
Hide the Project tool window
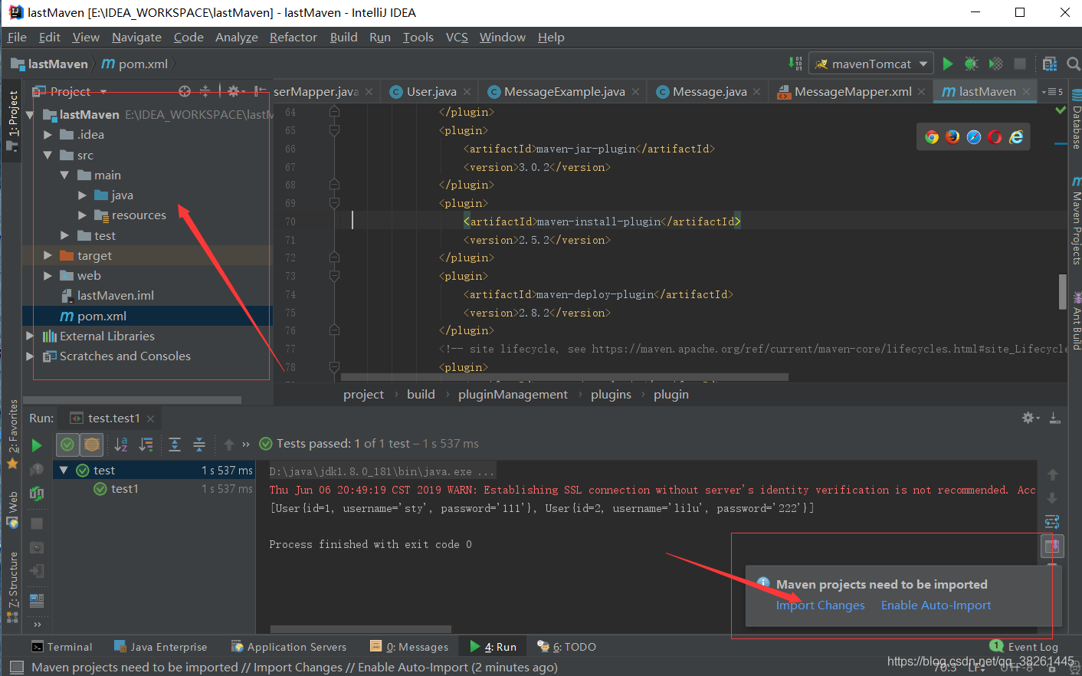point(261,91)
